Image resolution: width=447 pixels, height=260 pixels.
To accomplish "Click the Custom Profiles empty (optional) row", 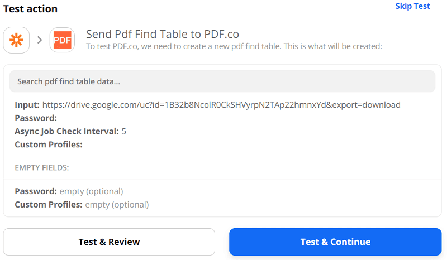I will click(82, 205).
